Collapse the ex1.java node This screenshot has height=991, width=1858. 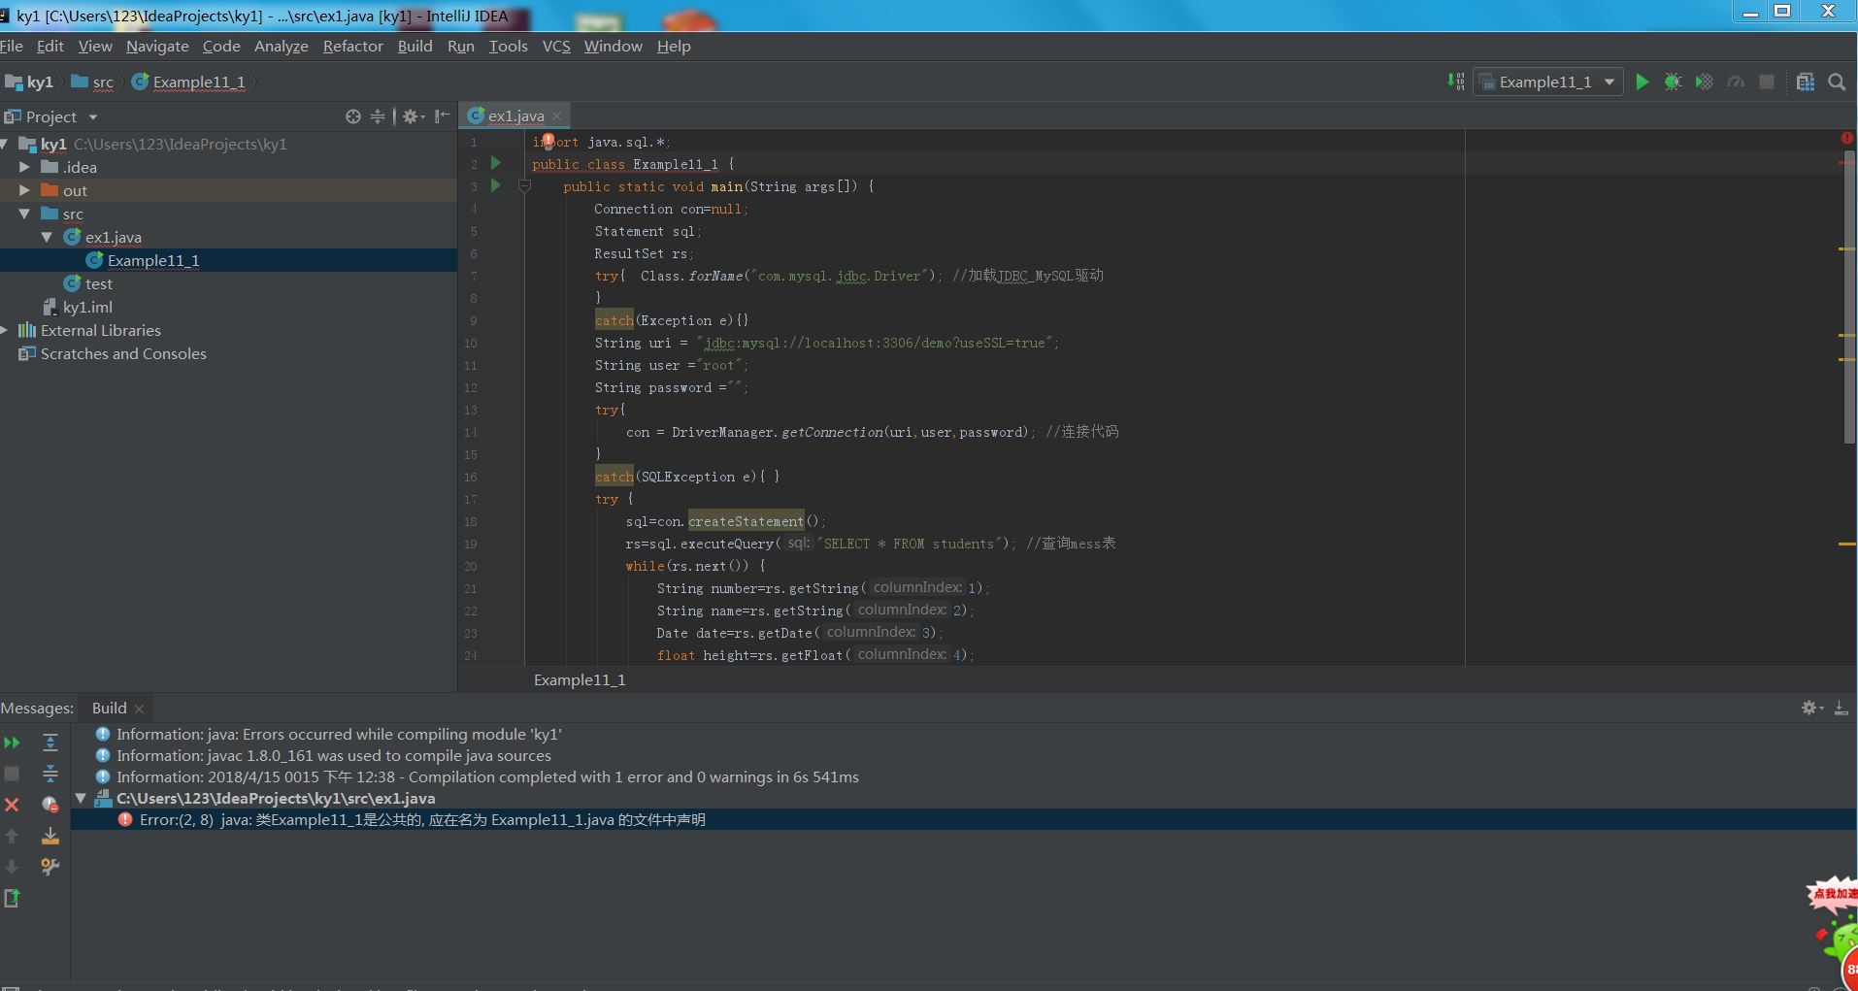(x=47, y=237)
